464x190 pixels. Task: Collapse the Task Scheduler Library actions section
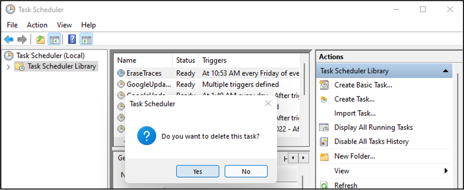(x=445, y=71)
